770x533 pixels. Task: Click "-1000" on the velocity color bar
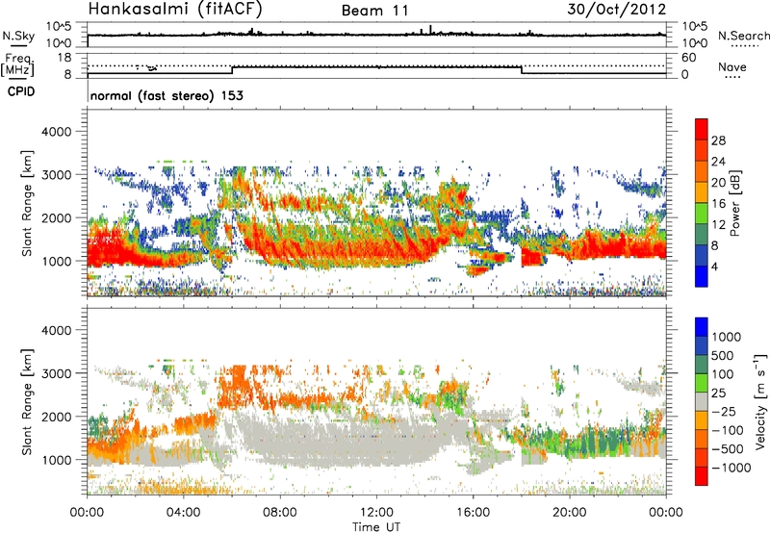[731, 468]
